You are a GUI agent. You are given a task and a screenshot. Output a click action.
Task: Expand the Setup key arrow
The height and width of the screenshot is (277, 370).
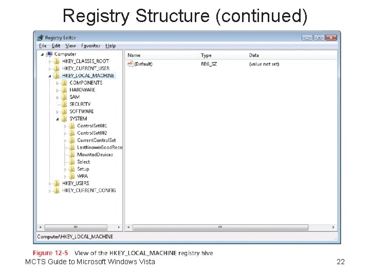point(65,169)
